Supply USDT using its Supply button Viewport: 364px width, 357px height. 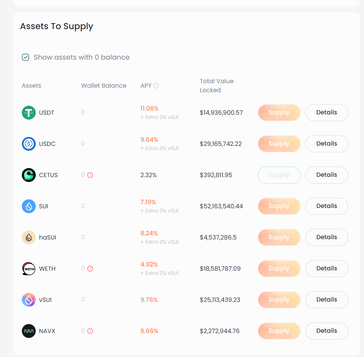tap(279, 113)
